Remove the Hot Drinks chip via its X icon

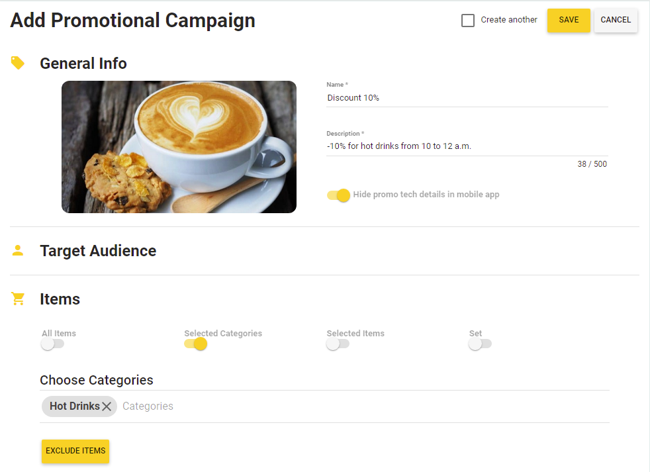pos(107,406)
